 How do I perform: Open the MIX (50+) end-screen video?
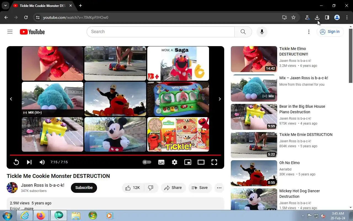point(52,99)
